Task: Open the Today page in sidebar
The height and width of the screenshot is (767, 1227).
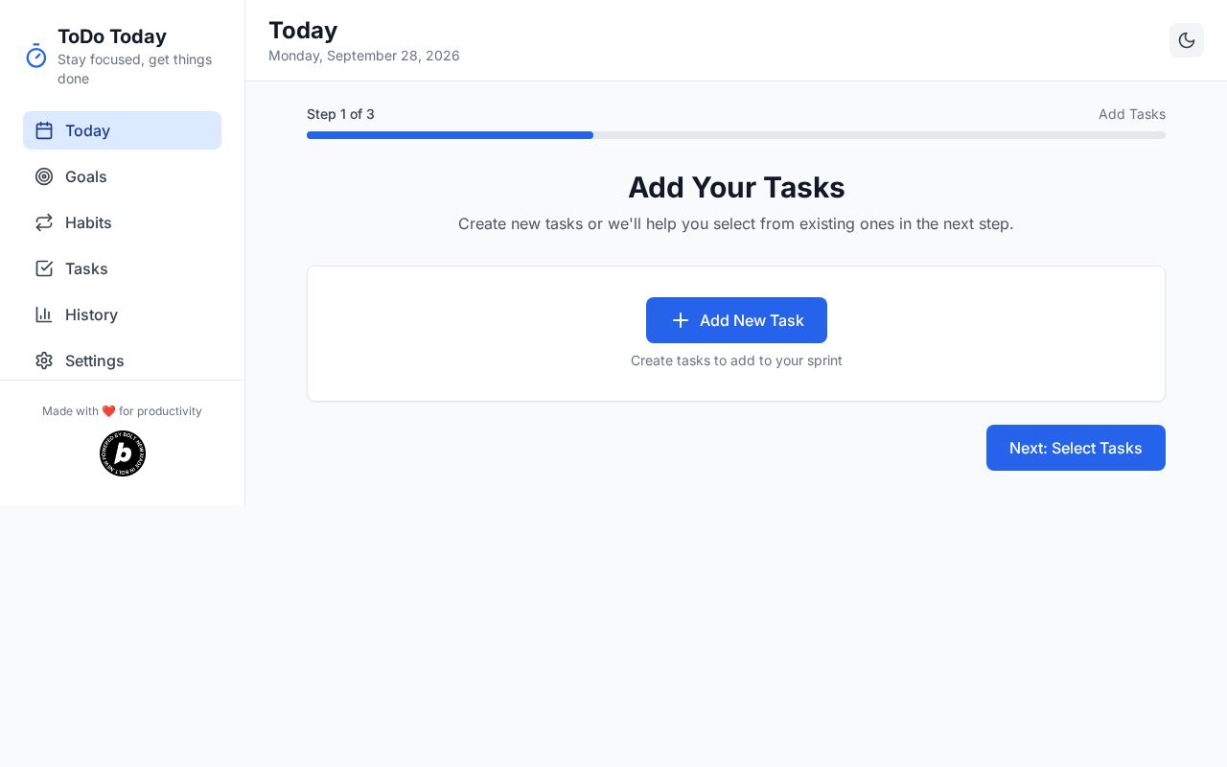Action: (x=122, y=130)
